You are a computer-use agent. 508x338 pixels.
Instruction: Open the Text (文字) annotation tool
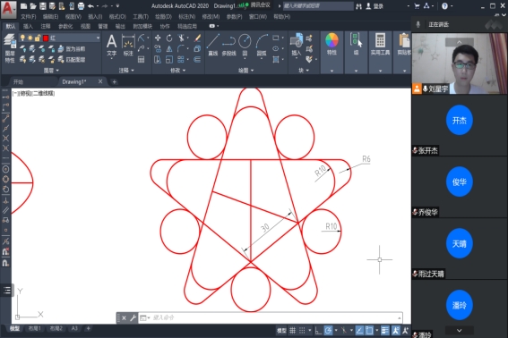pyautogui.click(x=111, y=46)
